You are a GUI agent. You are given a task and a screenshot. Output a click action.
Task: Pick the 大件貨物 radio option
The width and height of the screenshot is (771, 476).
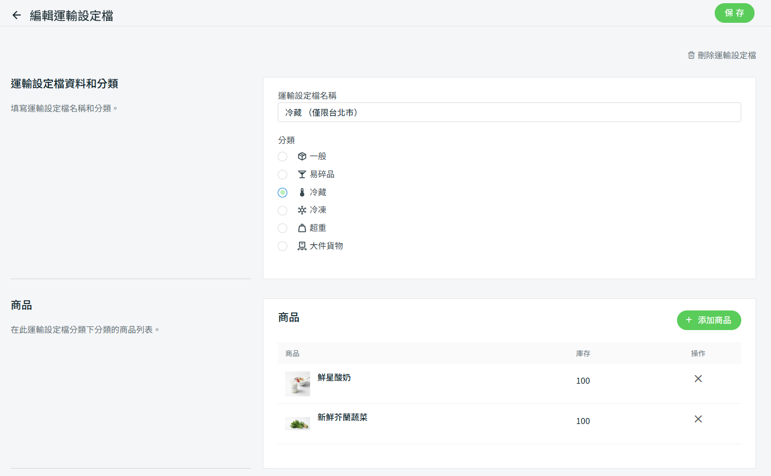282,246
